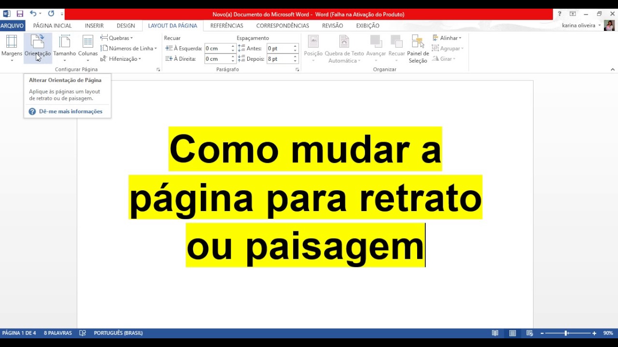This screenshot has height=347, width=618.
Task: Open Word Help question mark icon
Action: (560, 14)
